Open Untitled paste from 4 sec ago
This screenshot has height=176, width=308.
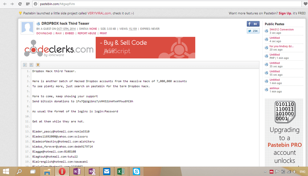tap(275, 38)
